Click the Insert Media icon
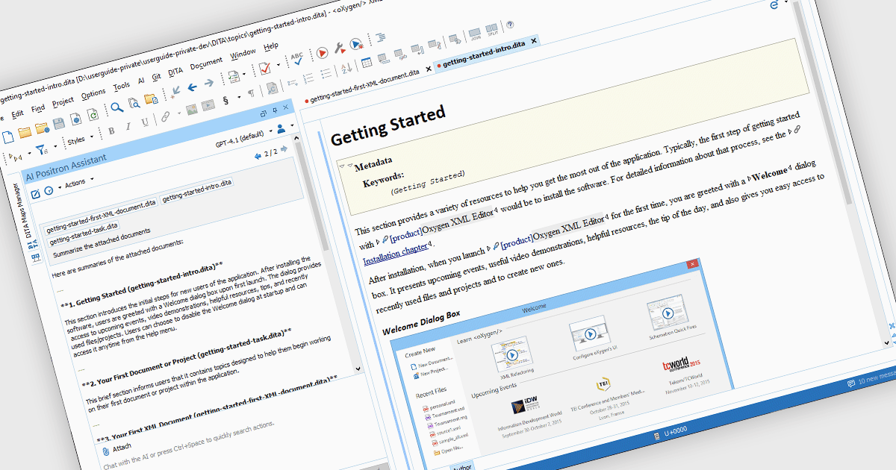Screen dimensions: 896x470 click(208, 105)
